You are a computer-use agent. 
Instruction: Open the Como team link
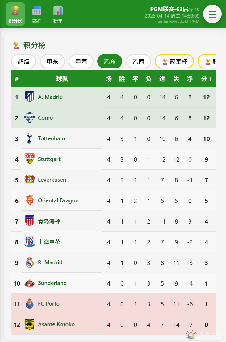tap(45, 118)
